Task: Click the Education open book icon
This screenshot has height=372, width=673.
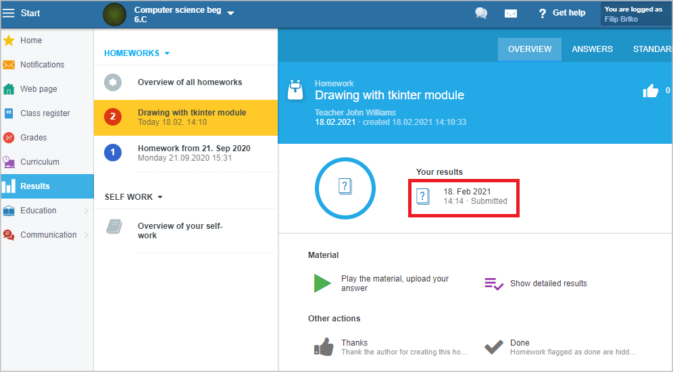Action: tap(9, 211)
